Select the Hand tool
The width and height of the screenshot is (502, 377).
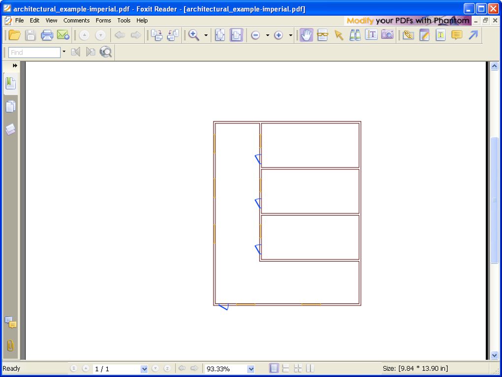306,35
